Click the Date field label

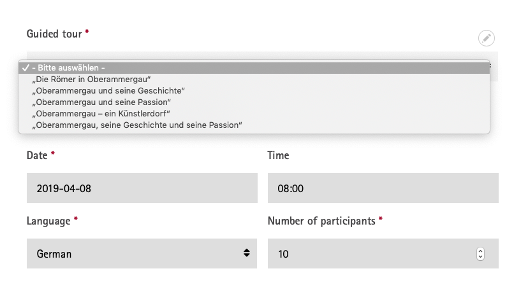[37, 155]
